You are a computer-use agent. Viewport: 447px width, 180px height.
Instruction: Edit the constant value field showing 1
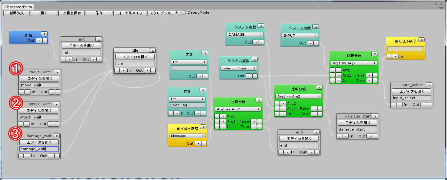[x=189, y=68]
